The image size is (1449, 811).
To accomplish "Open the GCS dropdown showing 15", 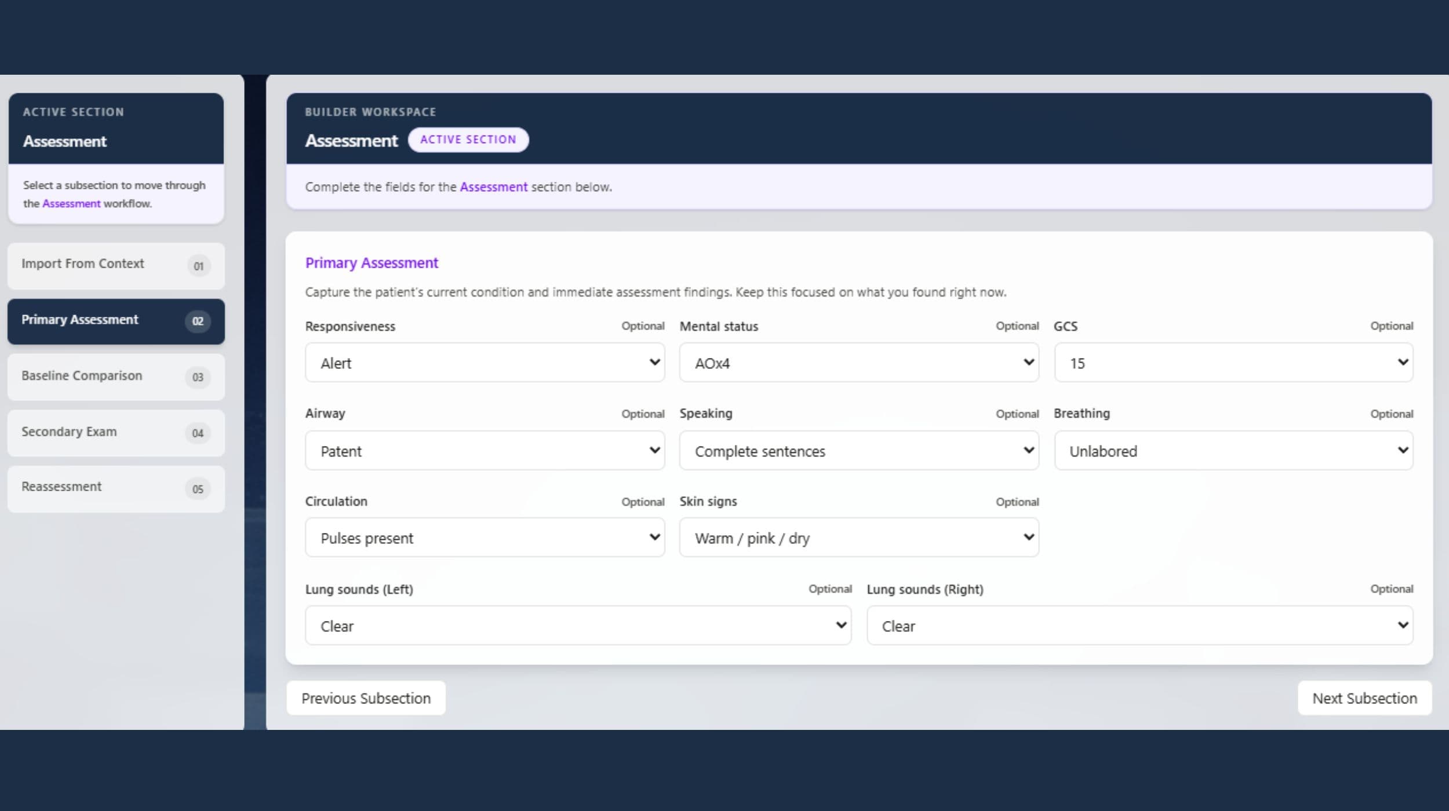I will [x=1233, y=363].
